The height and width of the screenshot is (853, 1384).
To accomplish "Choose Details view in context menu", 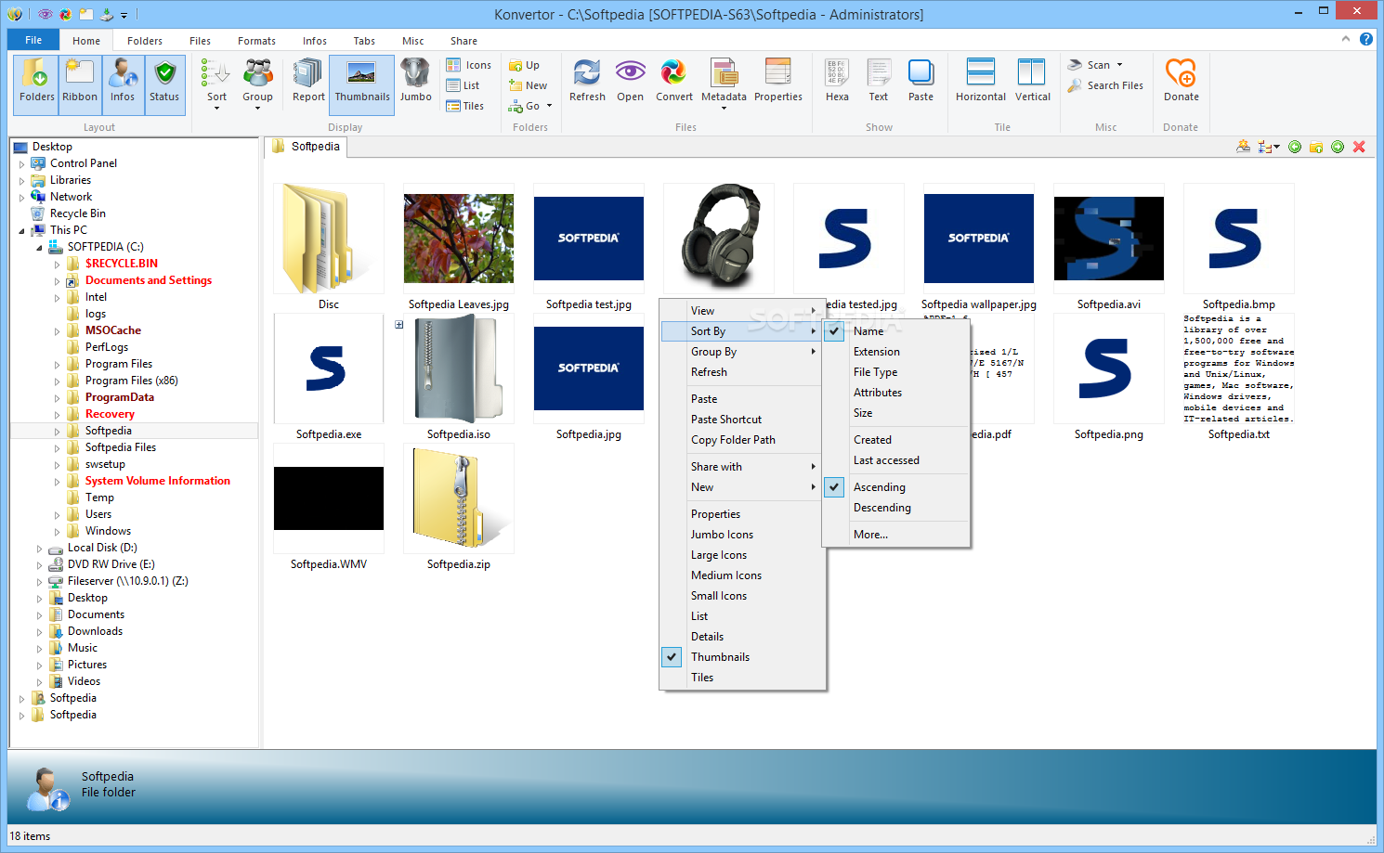I will click(742, 637).
